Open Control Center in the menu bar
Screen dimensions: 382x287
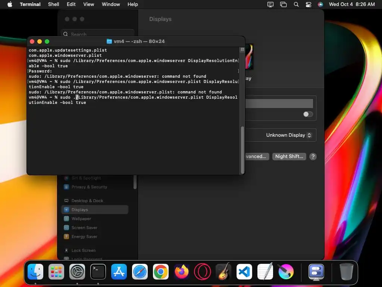309,4
